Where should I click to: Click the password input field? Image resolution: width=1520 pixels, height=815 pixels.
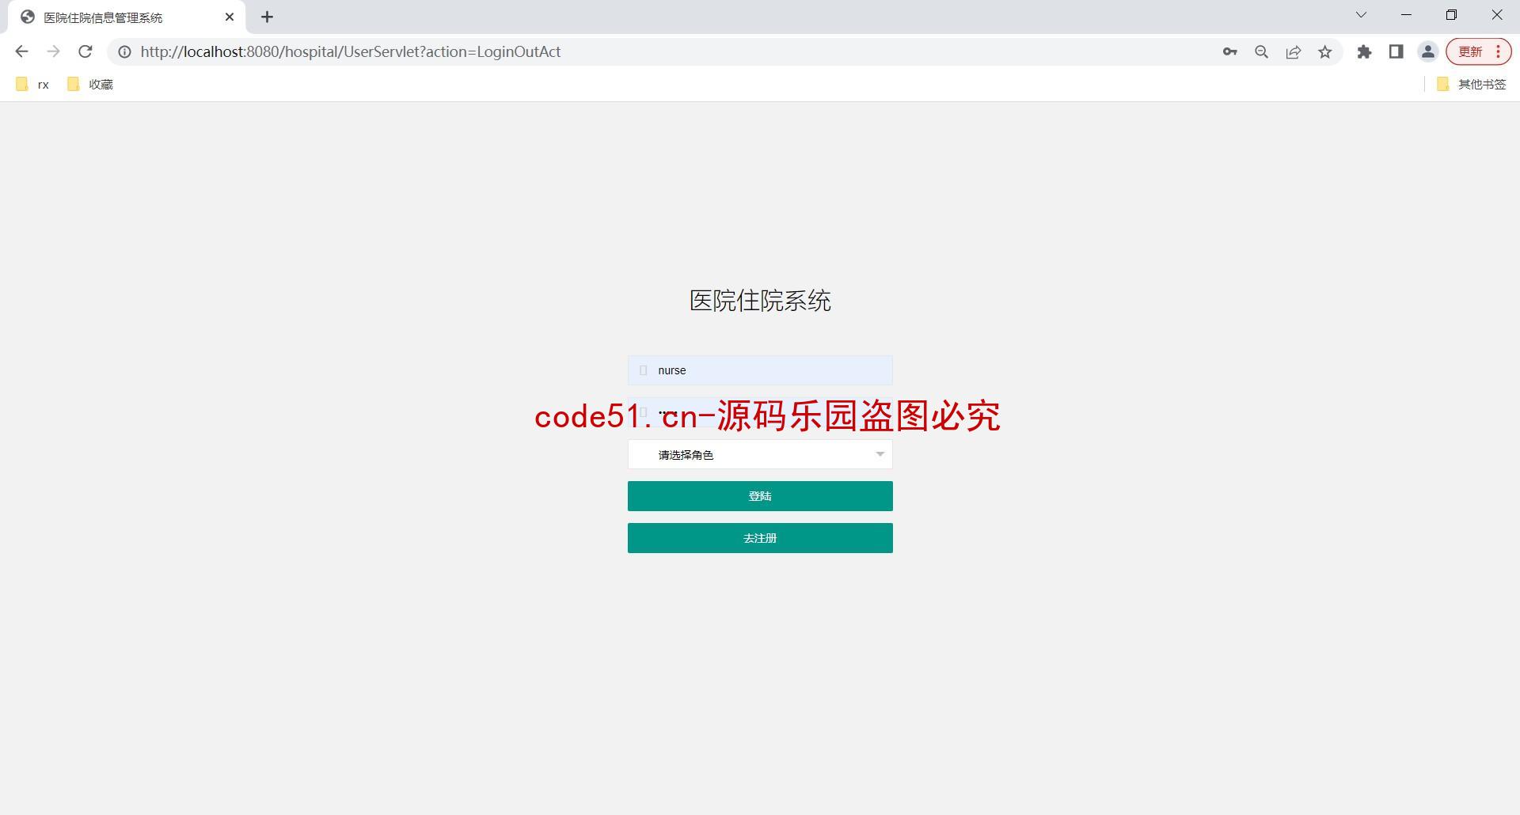[x=760, y=412]
